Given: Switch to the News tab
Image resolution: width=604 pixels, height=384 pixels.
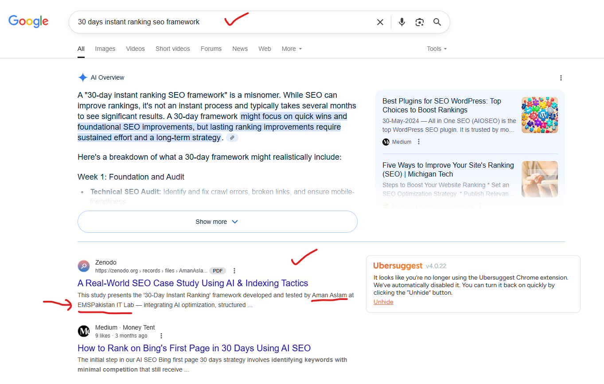Looking at the screenshot, I should (240, 49).
